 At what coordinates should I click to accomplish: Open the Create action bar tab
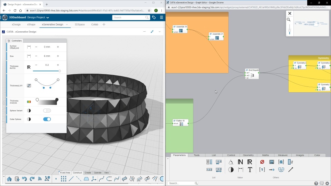point(88,173)
